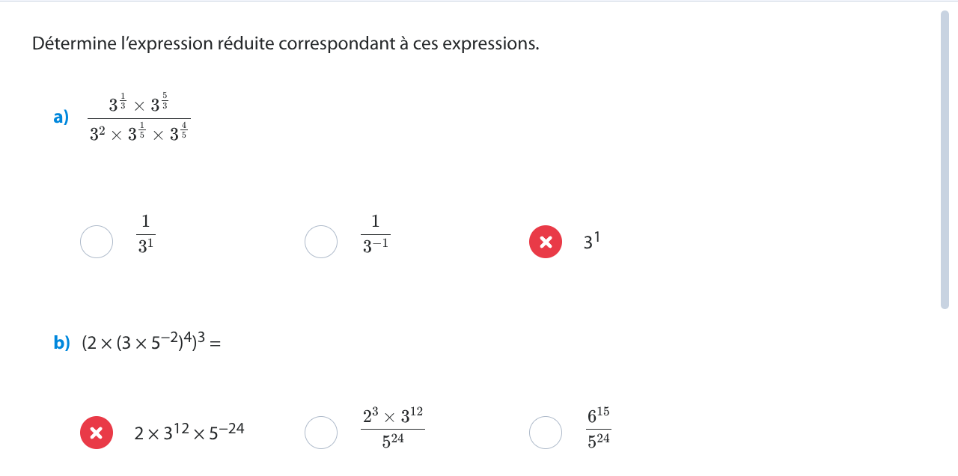Click the "Détermine l'expression réduite" instruction text

(x=285, y=43)
